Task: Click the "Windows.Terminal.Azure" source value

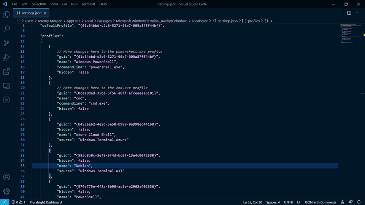Action: tap(103, 140)
